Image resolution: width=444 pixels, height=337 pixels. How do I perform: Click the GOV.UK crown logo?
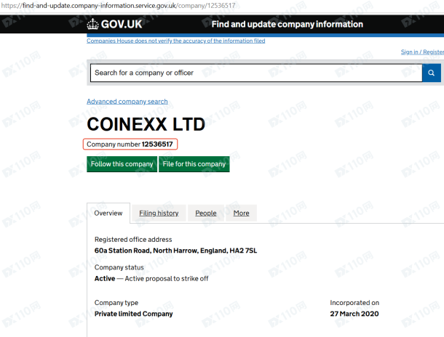pos(92,24)
